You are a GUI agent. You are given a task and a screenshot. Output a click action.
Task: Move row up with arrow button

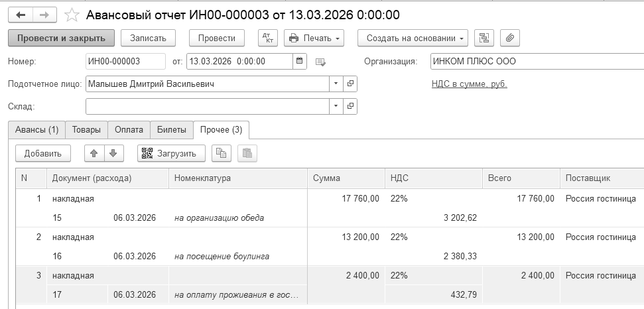94,154
